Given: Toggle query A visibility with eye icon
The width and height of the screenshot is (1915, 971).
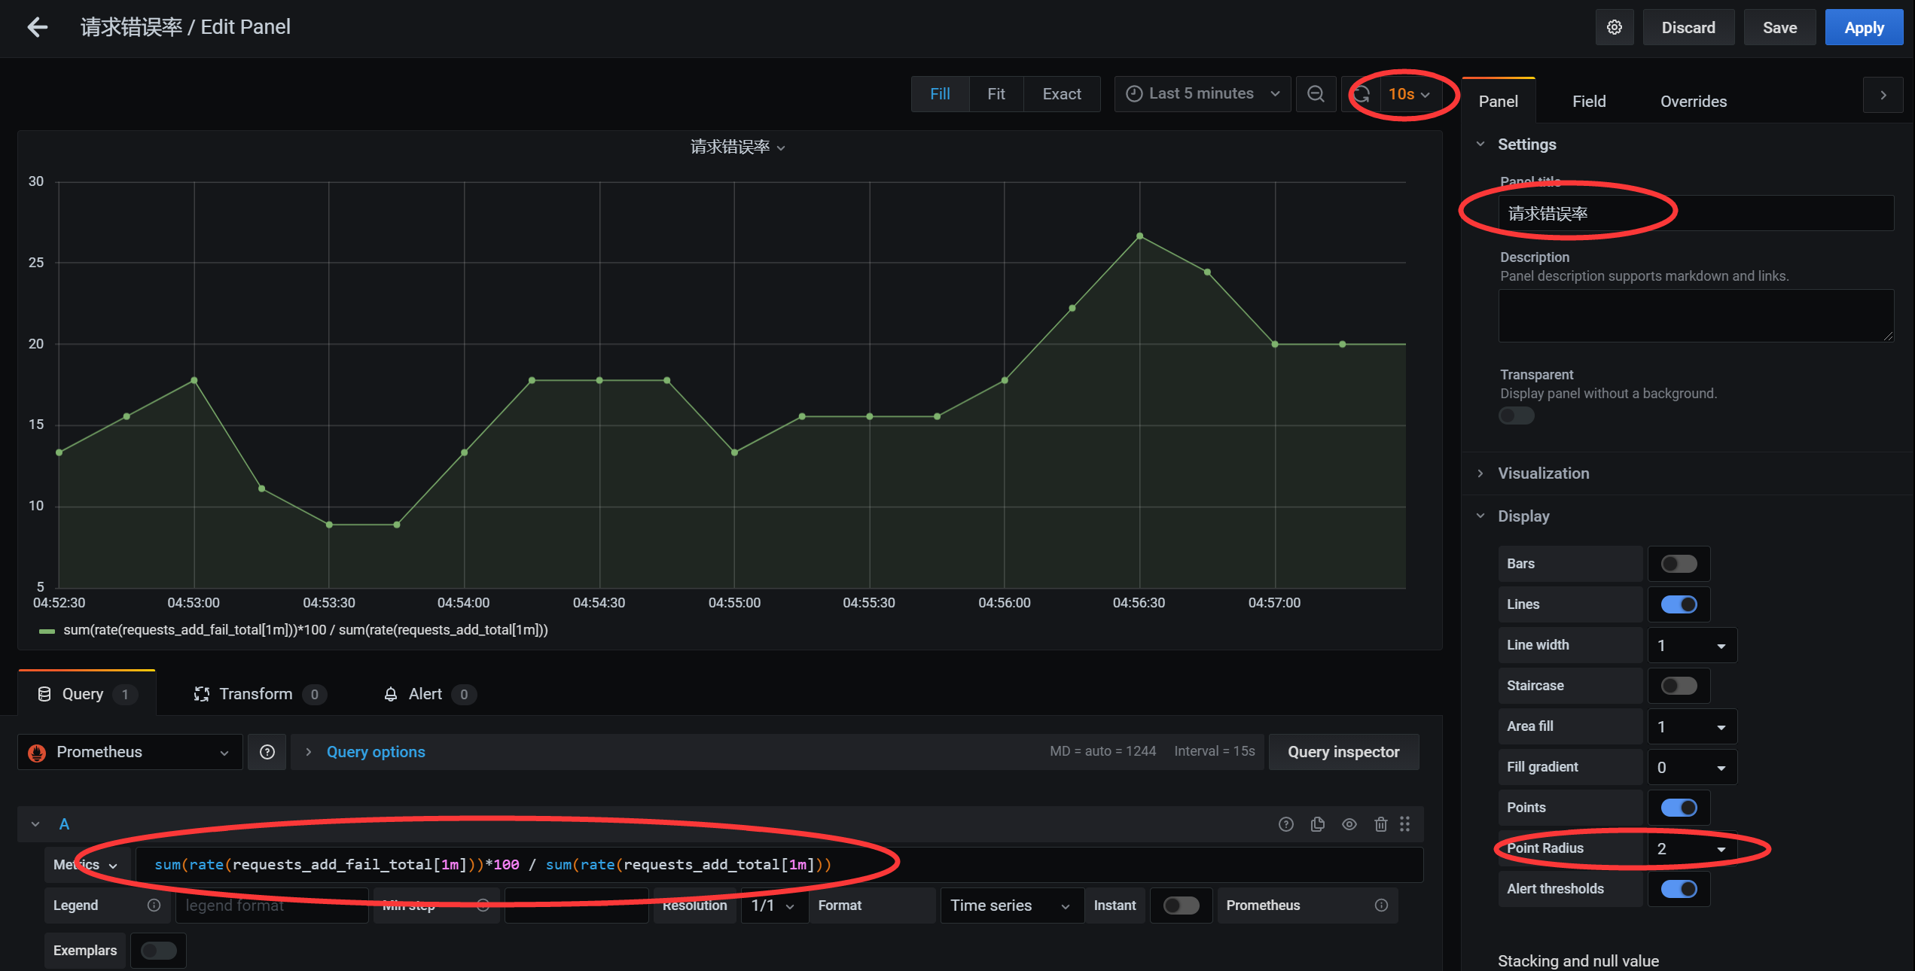Looking at the screenshot, I should click(1349, 823).
